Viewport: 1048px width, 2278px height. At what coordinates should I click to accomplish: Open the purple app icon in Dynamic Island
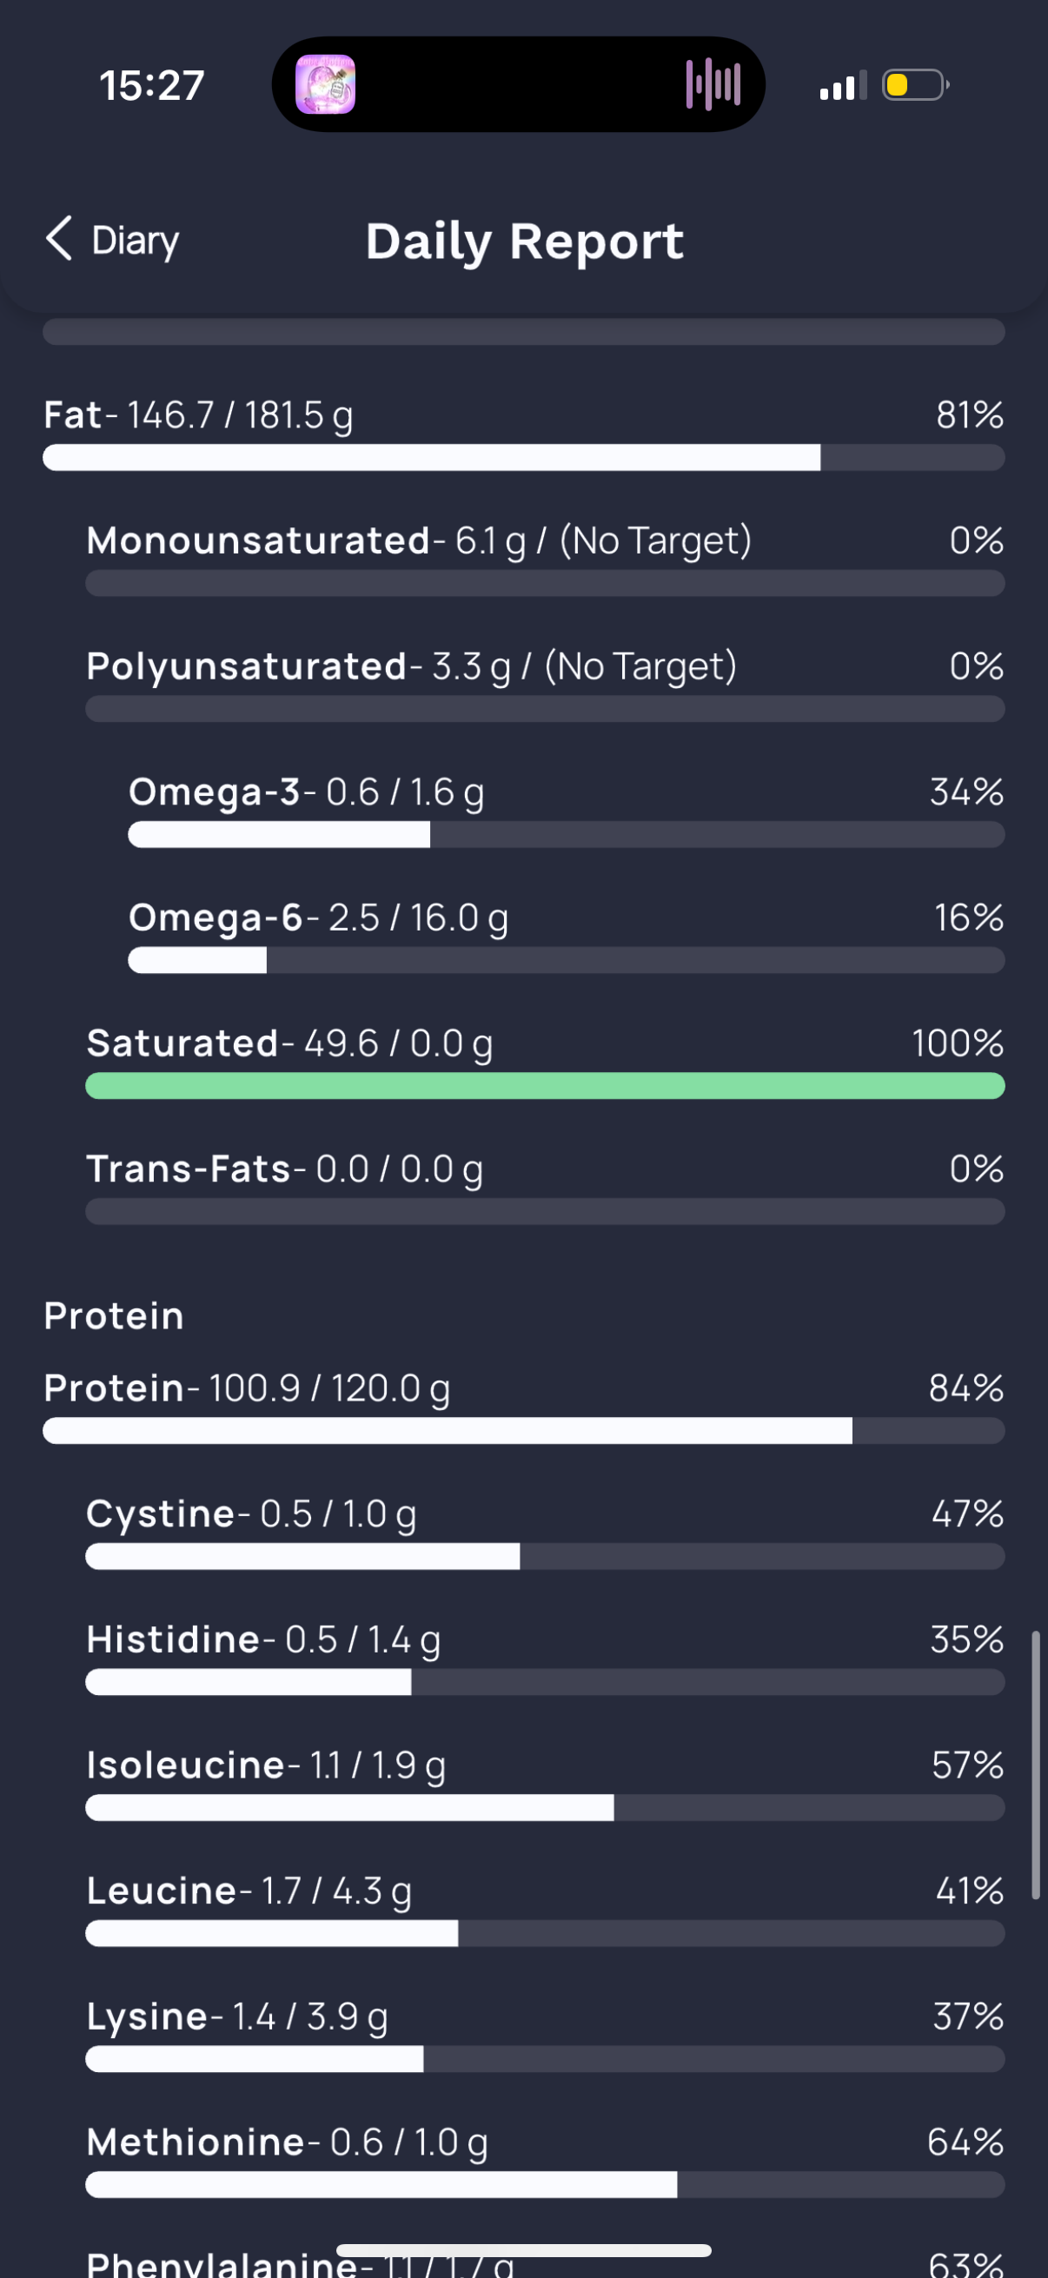326,85
